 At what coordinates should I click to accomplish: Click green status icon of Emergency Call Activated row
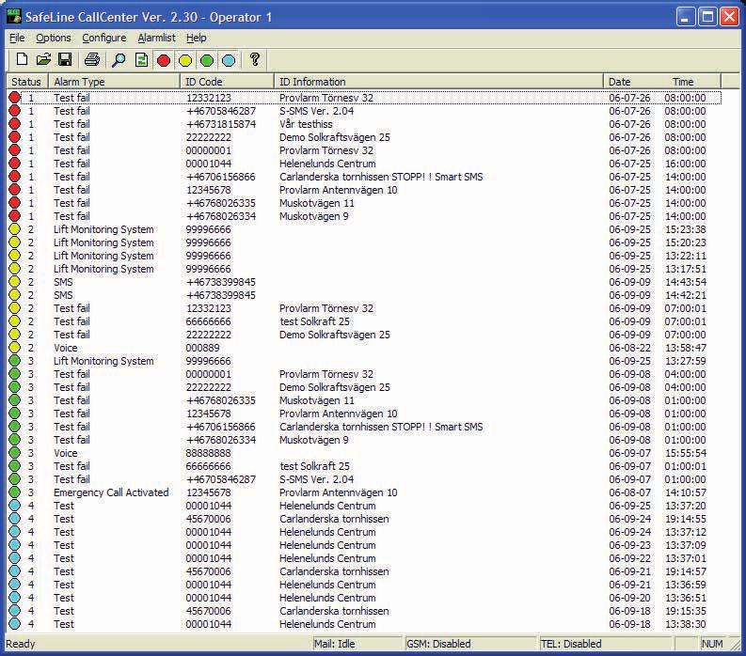click(x=15, y=492)
